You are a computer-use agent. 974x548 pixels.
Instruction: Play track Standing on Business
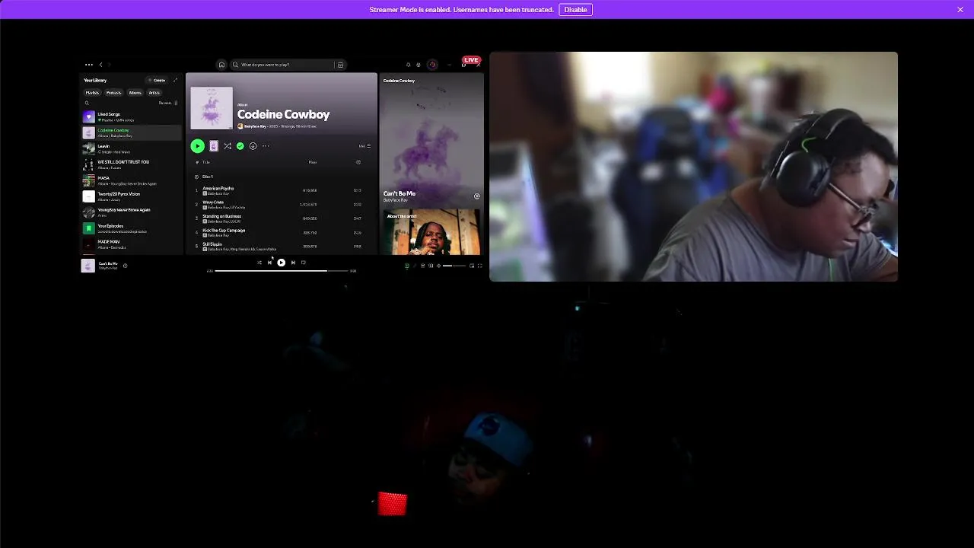(x=283, y=218)
